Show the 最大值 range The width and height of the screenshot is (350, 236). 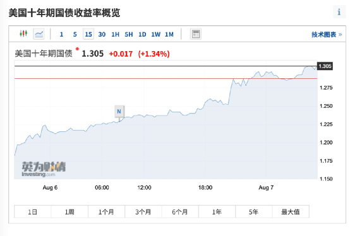click(291, 211)
